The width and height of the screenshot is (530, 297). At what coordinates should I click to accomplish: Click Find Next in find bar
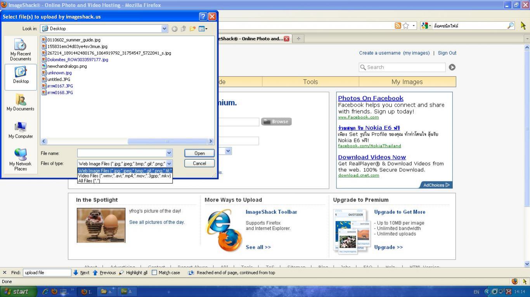pyautogui.click(x=81, y=273)
